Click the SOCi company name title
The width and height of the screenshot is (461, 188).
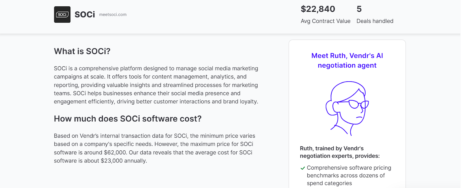85,15
